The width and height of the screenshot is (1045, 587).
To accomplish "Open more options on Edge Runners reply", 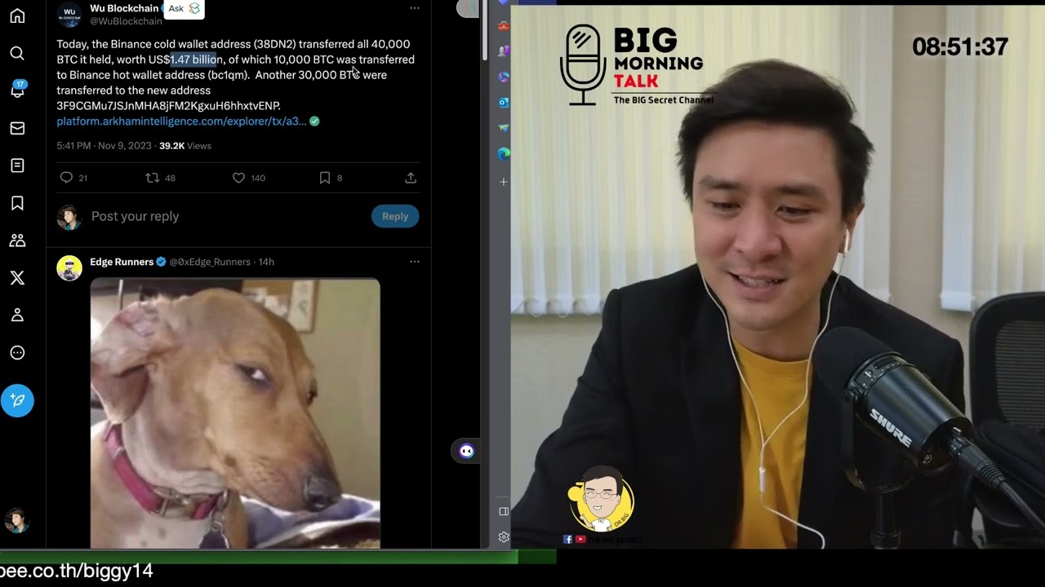I will (414, 262).
